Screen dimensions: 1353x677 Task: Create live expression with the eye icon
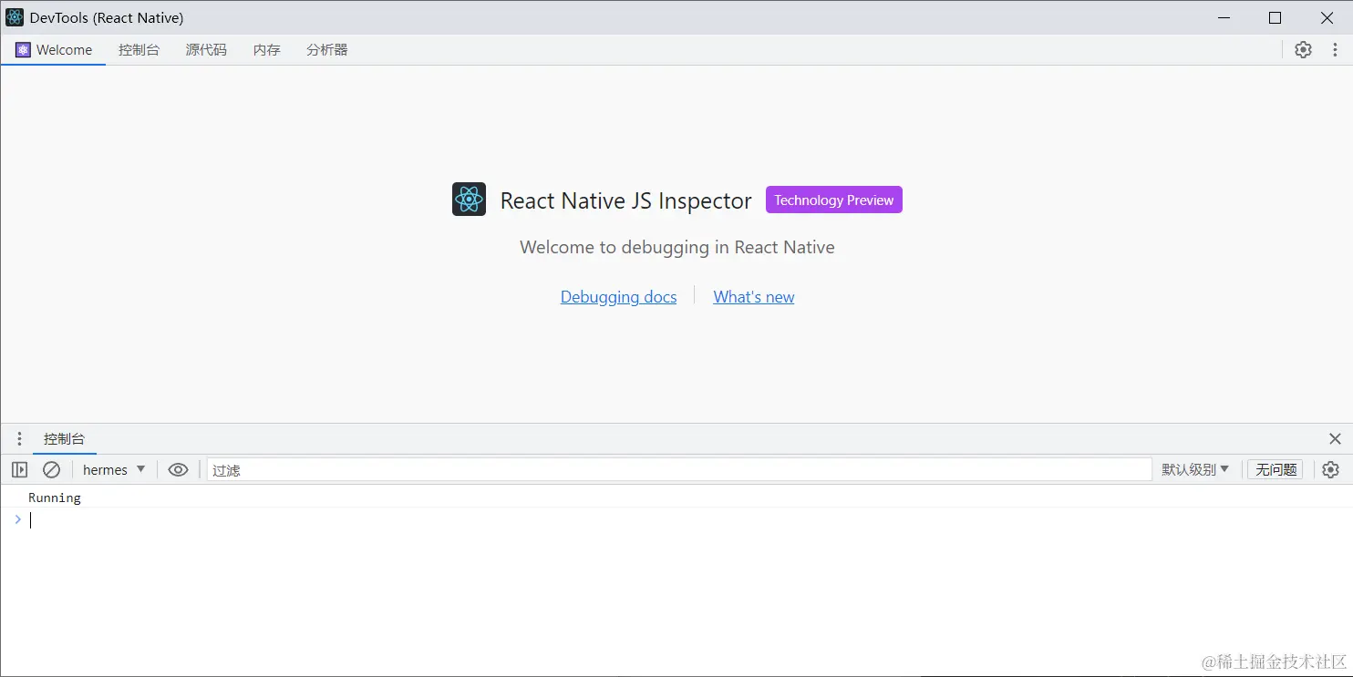(178, 469)
